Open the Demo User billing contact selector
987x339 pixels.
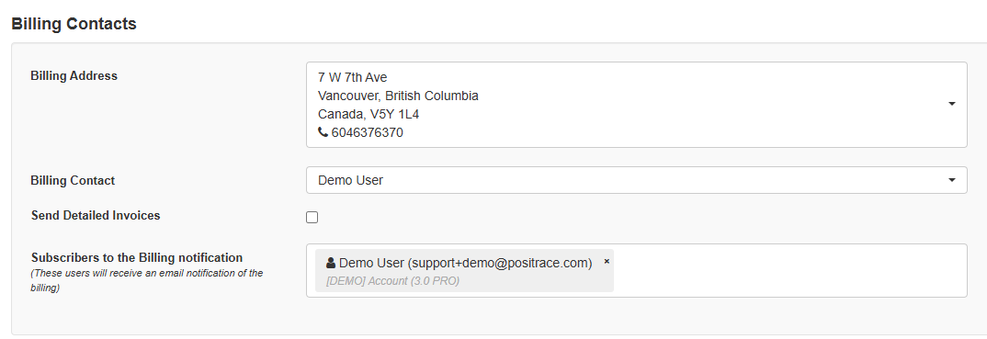point(636,180)
